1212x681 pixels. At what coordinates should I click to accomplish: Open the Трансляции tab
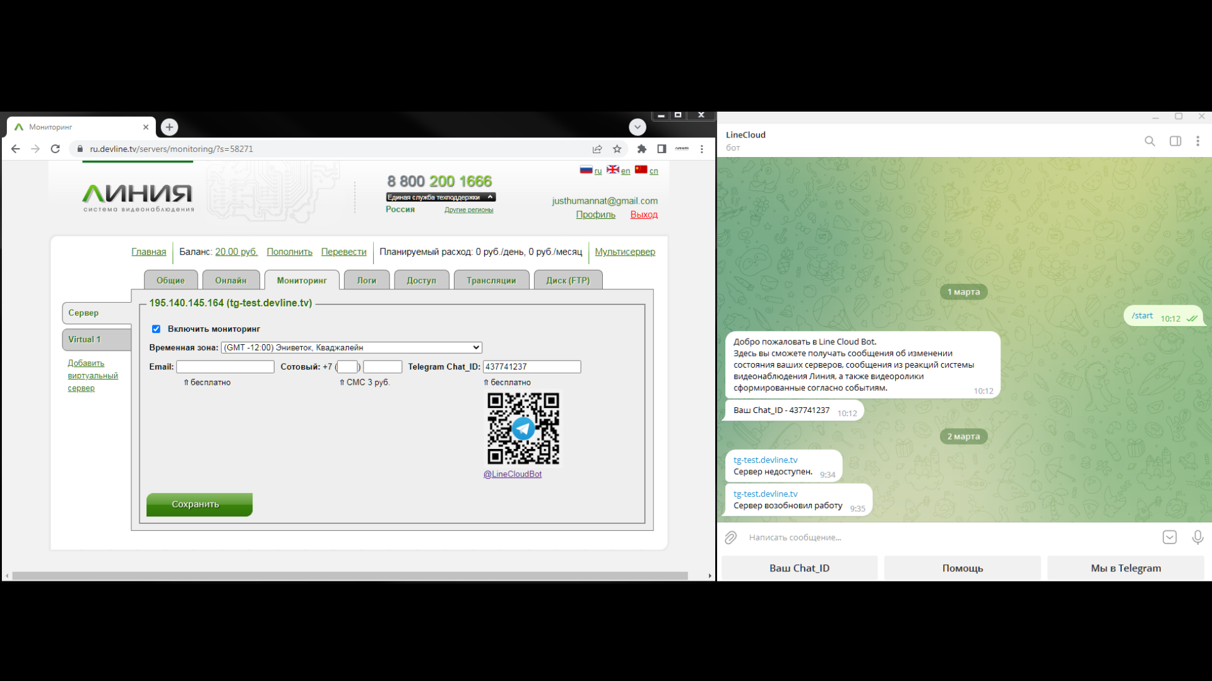[x=490, y=281]
